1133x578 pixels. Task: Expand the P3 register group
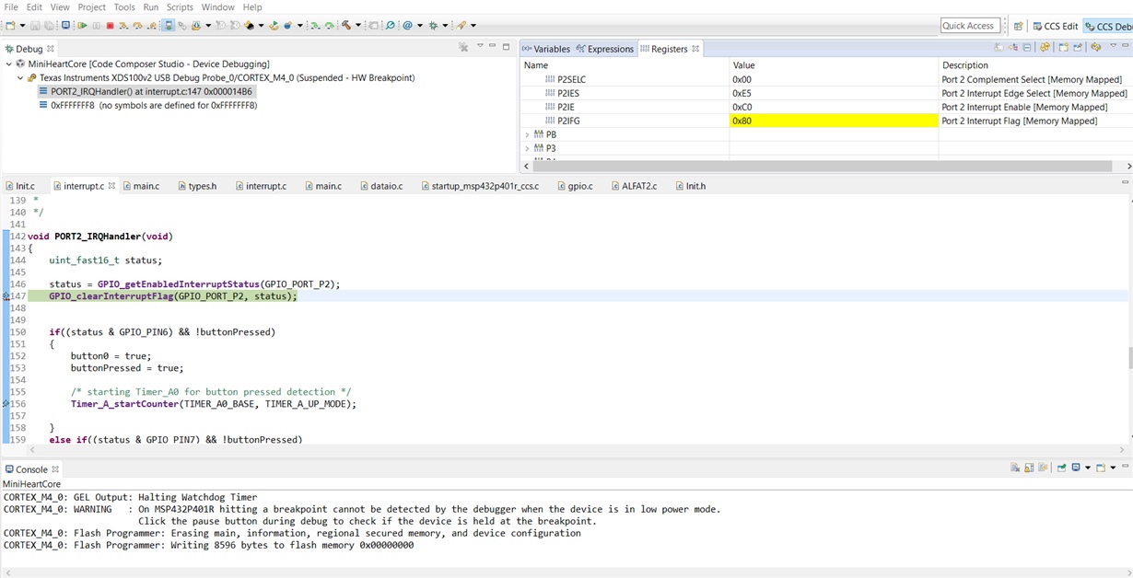[527, 148]
